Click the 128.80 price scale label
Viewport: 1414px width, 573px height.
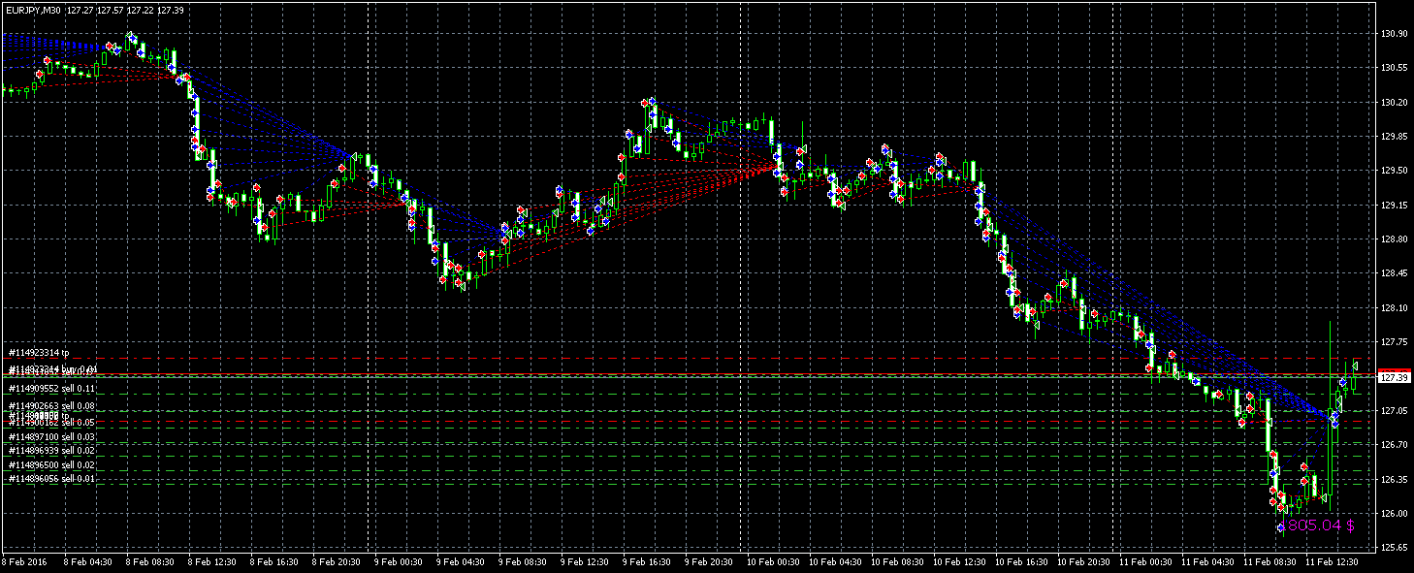coord(1395,239)
